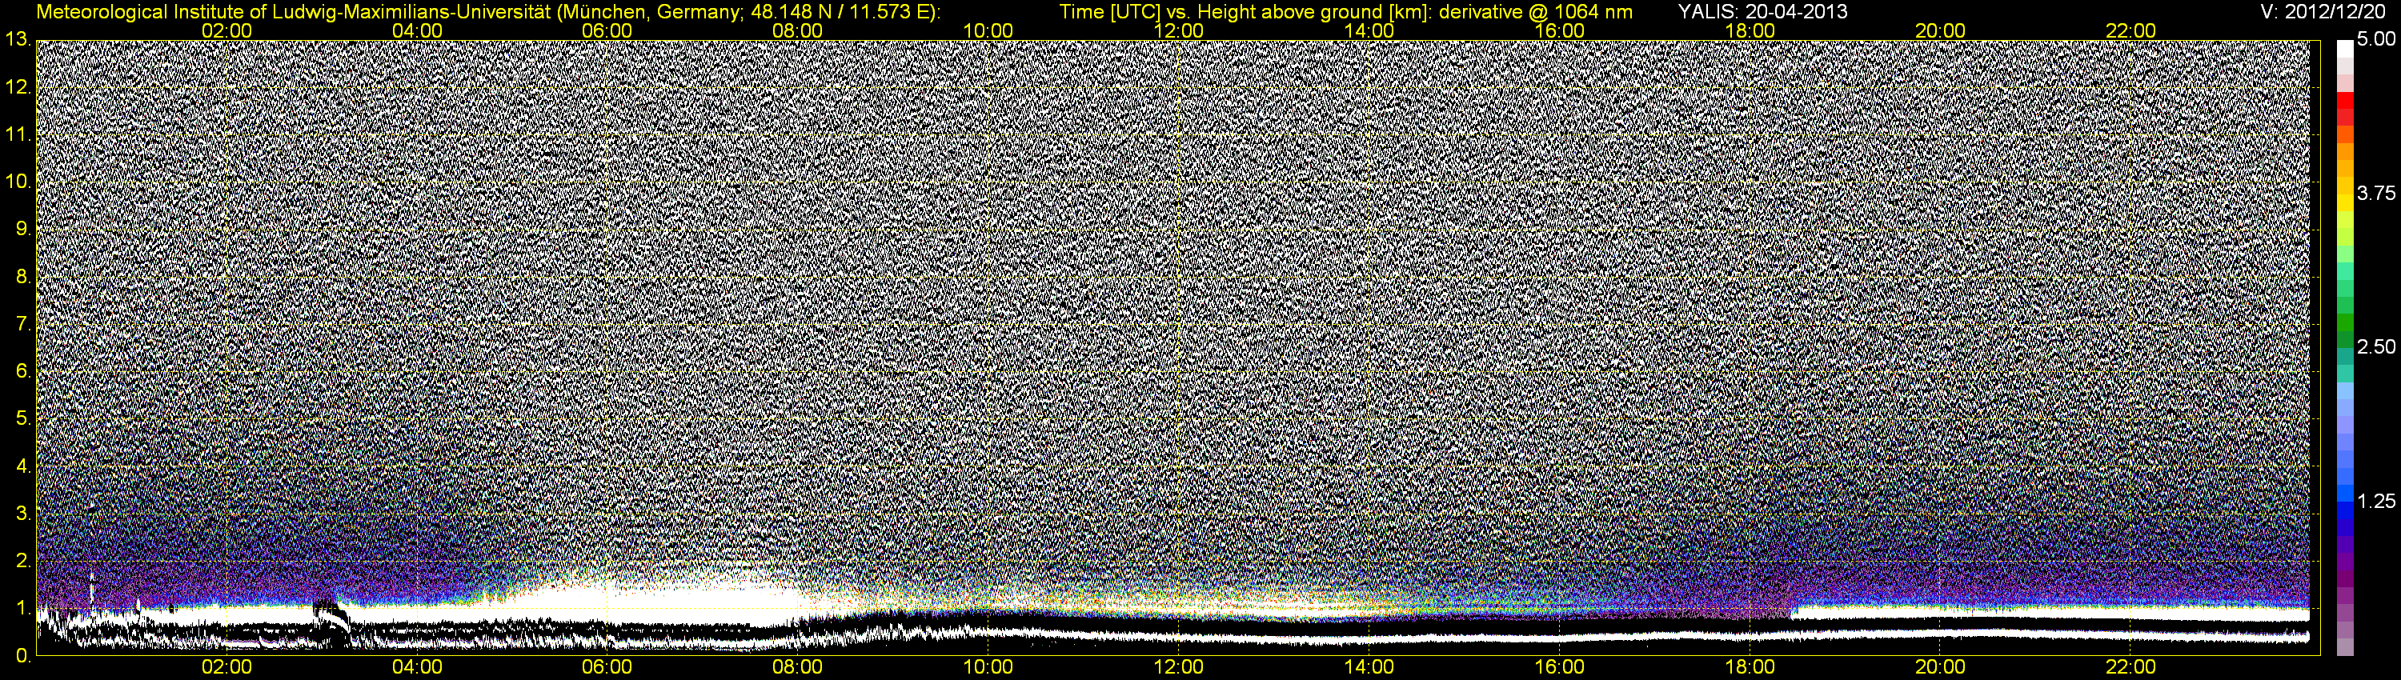The height and width of the screenshot is (680, 2401).
Task: Click the 6 km height axis label
Action: 23,372
